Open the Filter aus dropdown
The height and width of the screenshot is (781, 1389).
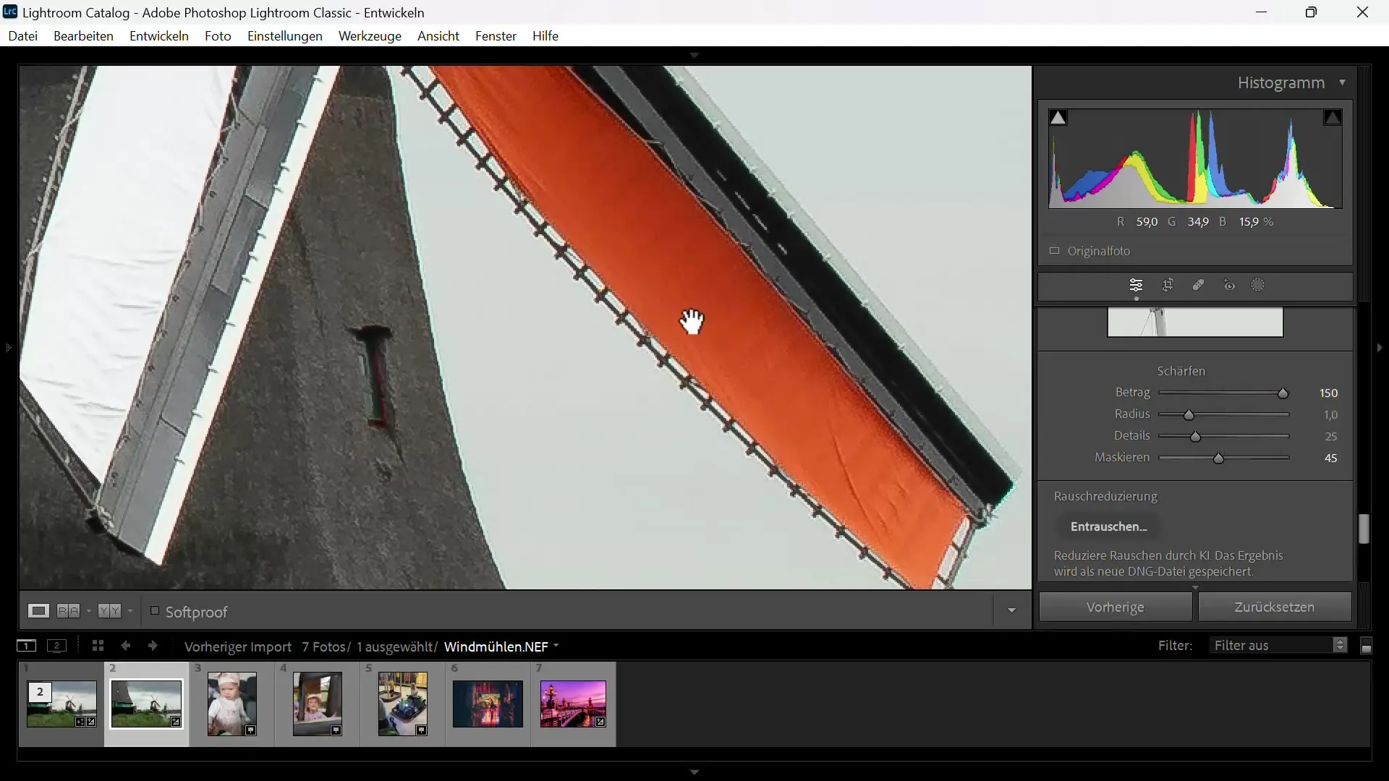1278,646
